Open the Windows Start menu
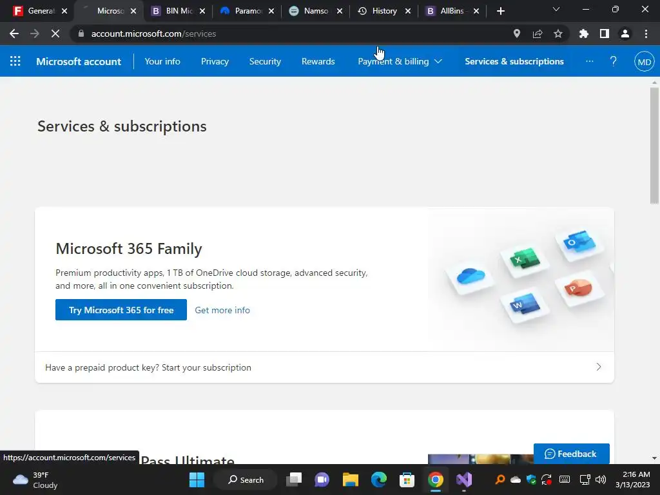Screen dimensions: 660x495 pyautogui.click(x=197, y=480)
